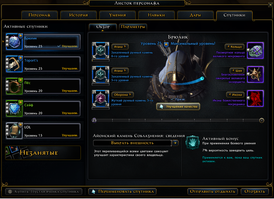274x199 pixels.
Task: Select the Брюлик companion portrait icon
Action: tap(14, 42)
